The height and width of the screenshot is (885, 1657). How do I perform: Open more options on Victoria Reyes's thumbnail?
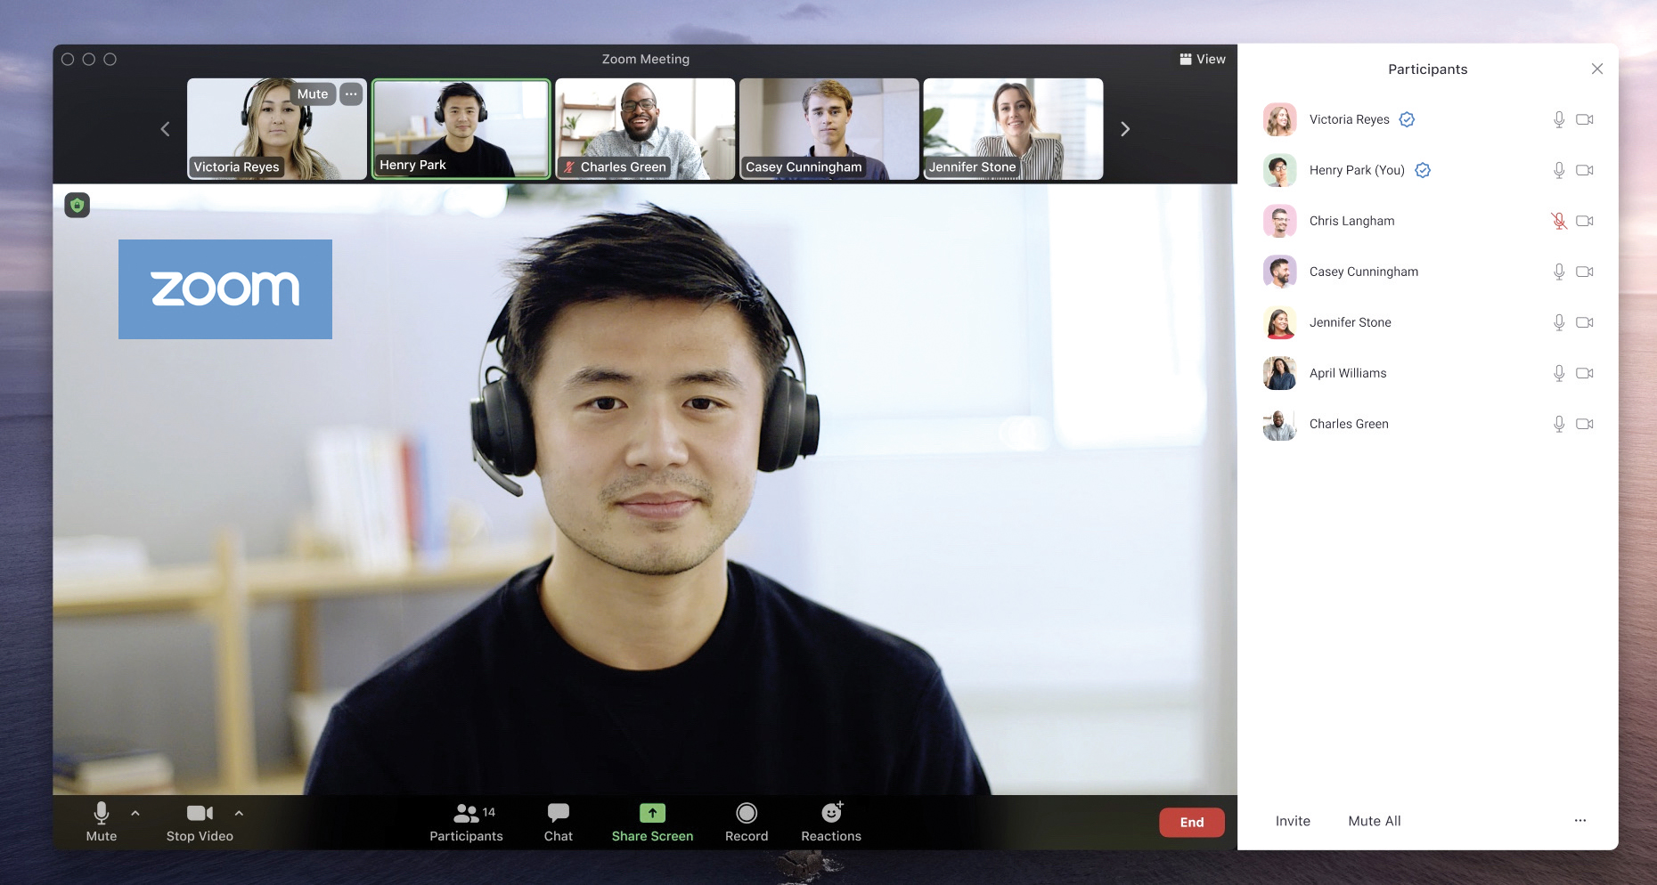[352, 93]
